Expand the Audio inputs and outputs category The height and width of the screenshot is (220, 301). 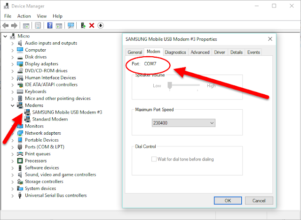point(13,44)
